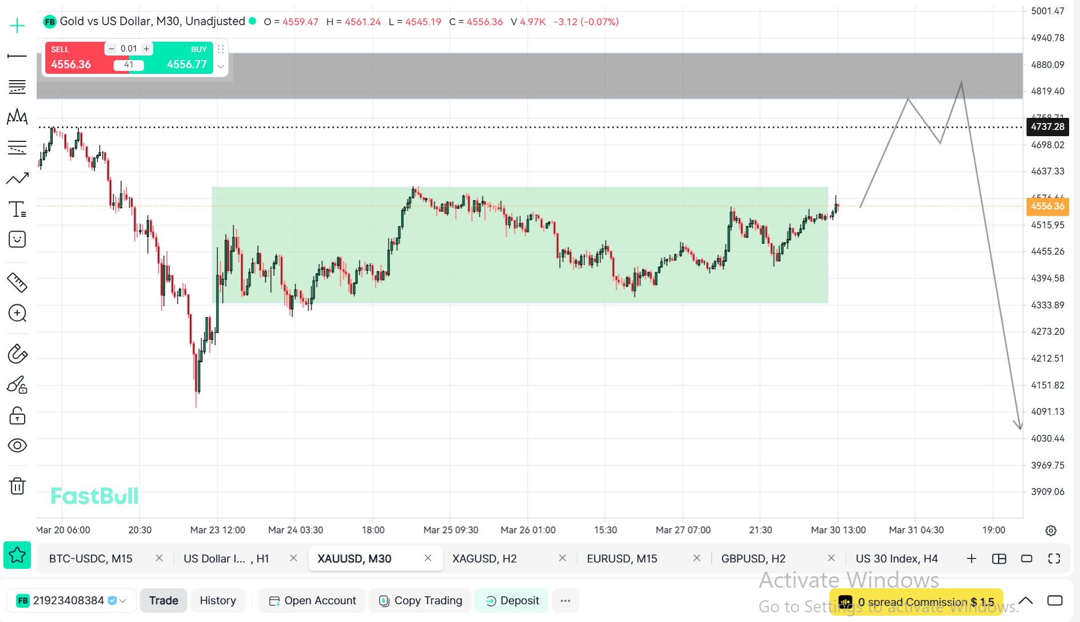Activate the zoom in tool

point(17,313)
